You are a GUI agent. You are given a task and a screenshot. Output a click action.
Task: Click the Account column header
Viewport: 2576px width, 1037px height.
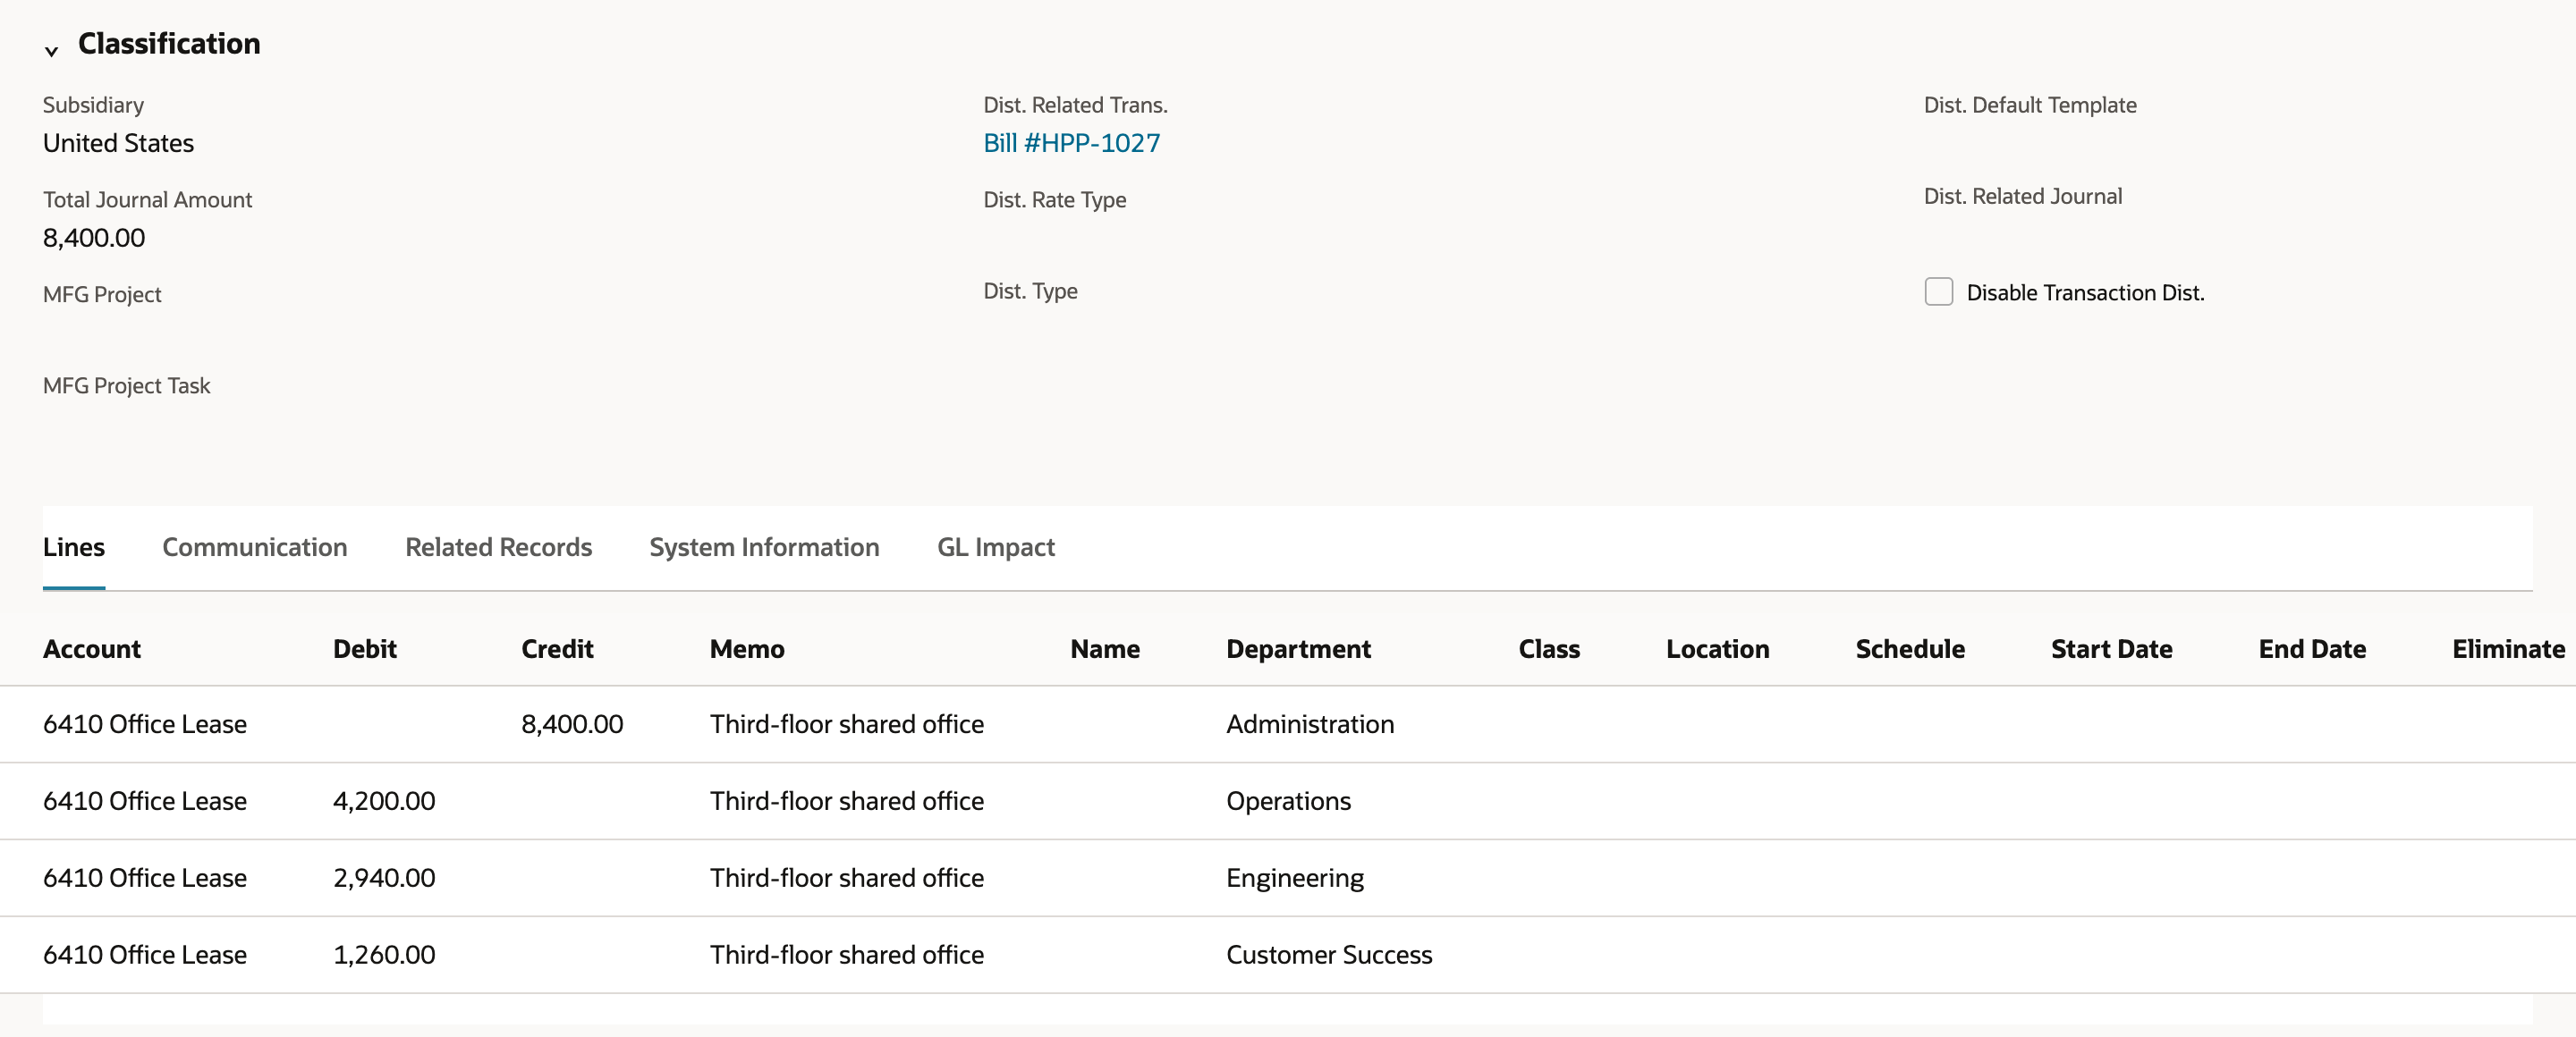pyautogui.click(x=92, y=648)
